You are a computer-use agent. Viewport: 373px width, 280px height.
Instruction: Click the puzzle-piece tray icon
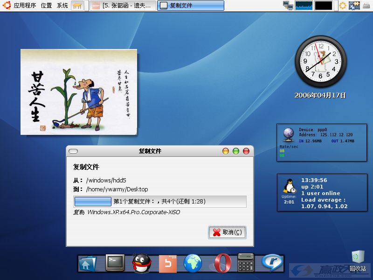(x=354, y=6)
